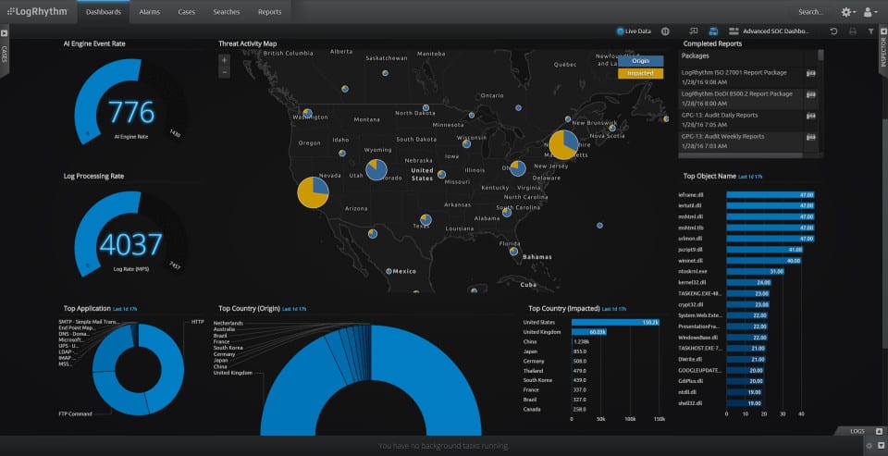
Task: Download GPG-13 Audit Daily Reports
Action: (810, 116)
